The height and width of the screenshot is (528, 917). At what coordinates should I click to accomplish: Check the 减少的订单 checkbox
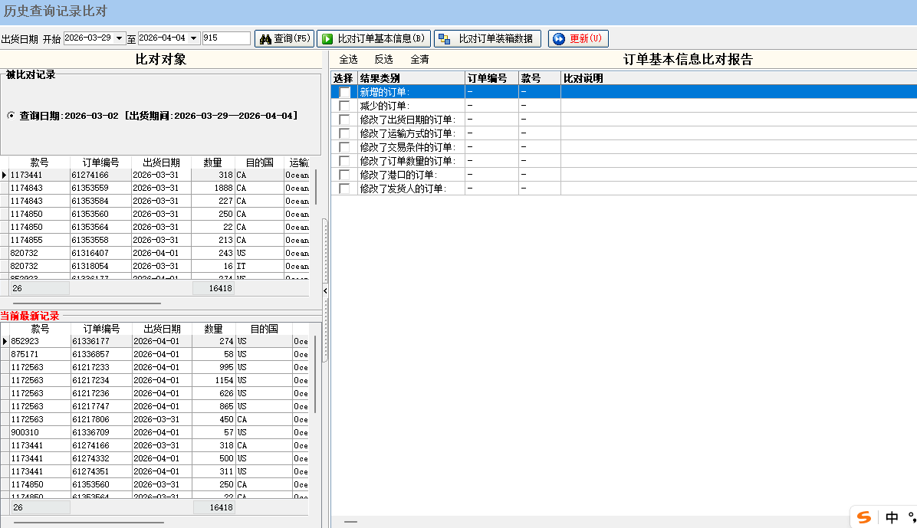click(344, 106)
